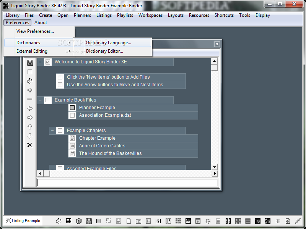Collapse the Example Book Files group
Screen dimensions: 306x229
[40, 100]
